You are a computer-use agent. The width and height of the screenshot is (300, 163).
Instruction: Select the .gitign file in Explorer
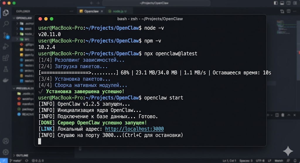27,45
